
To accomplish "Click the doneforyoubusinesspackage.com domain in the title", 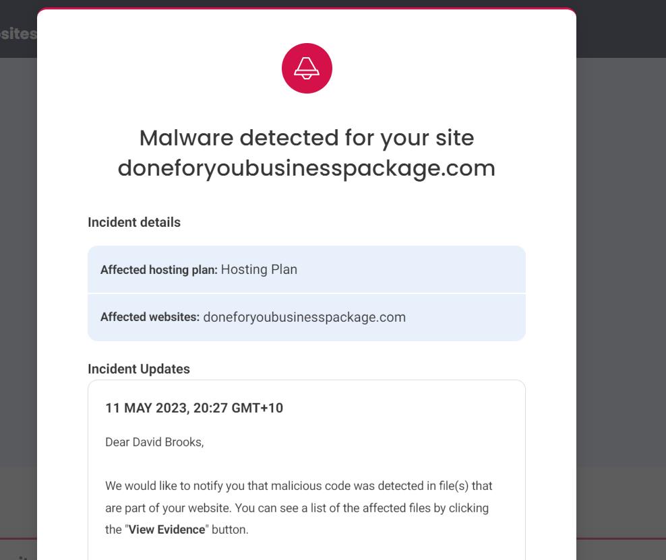I will 307,168.
